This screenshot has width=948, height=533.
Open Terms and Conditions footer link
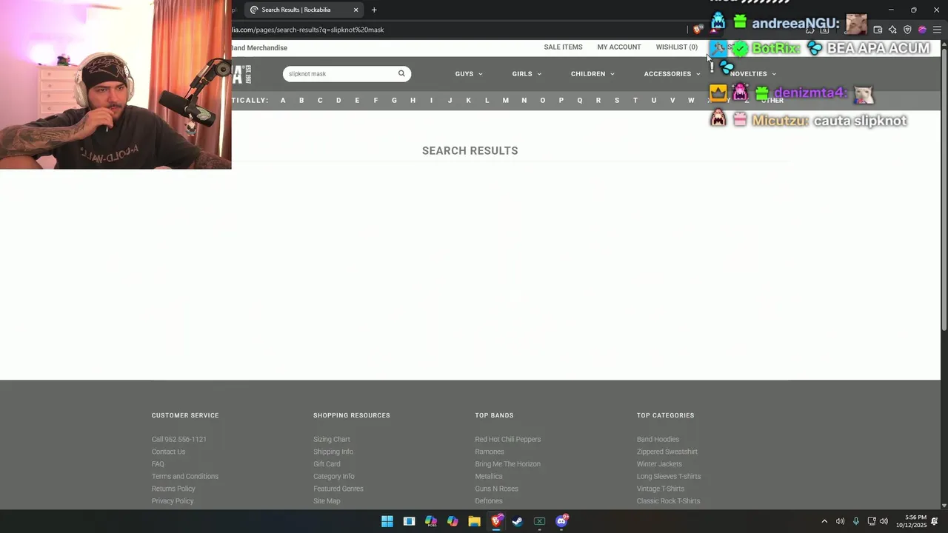185,476
